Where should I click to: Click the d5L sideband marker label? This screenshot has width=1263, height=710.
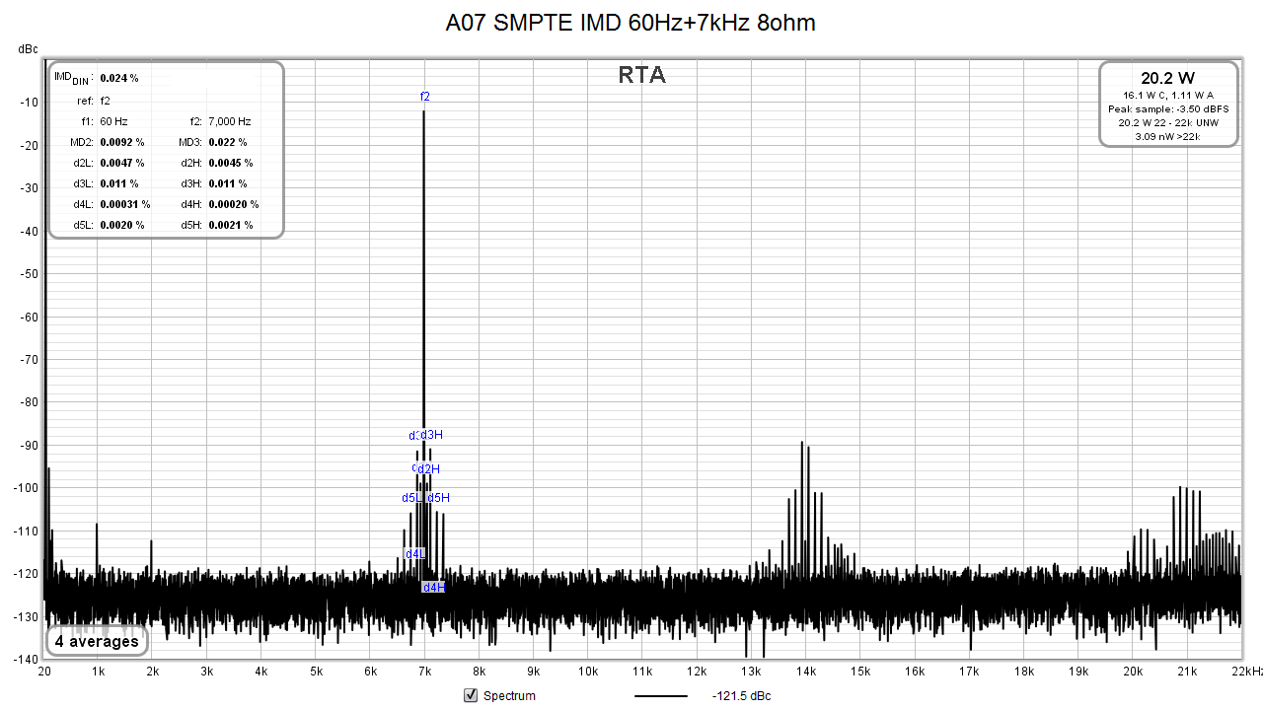(x=411, y=498)
